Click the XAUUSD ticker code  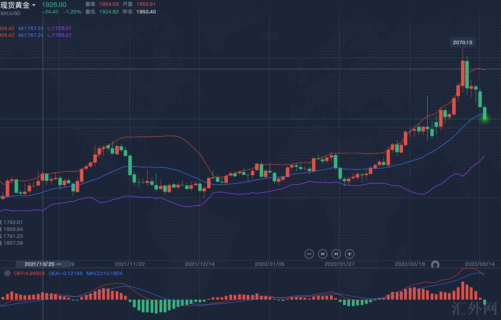click(11, 13)
